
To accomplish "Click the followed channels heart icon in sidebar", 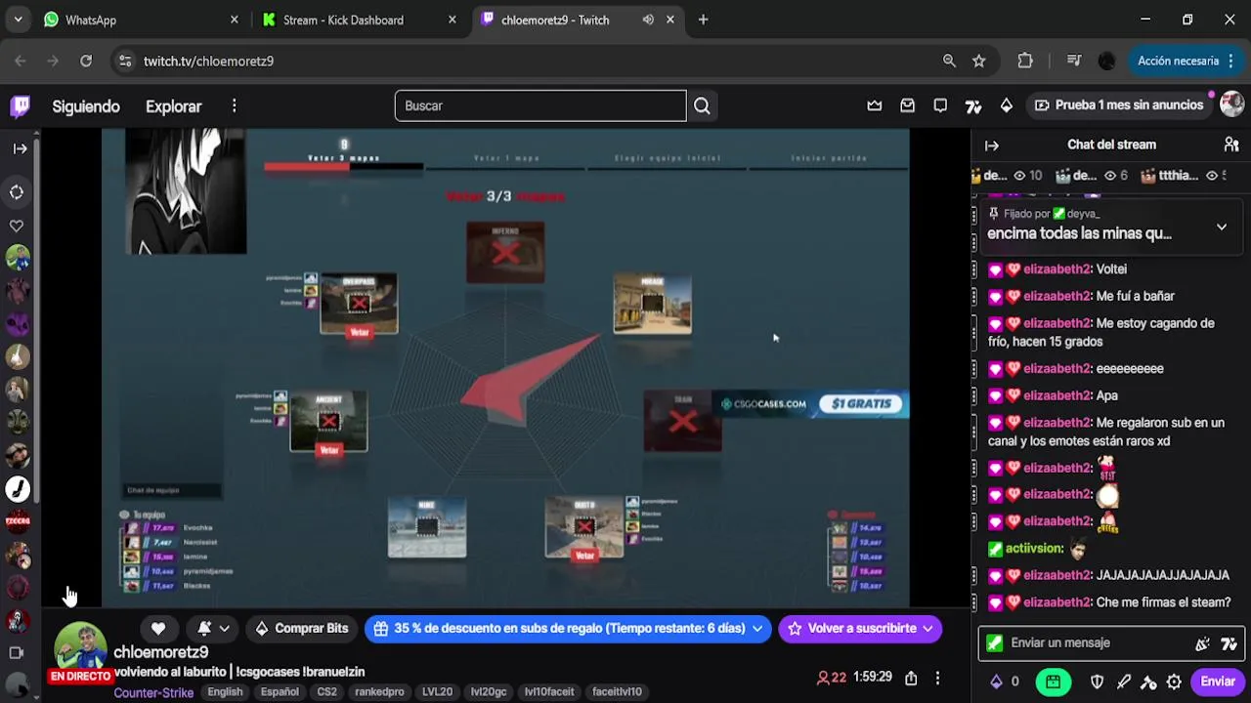I will [17, 226].
